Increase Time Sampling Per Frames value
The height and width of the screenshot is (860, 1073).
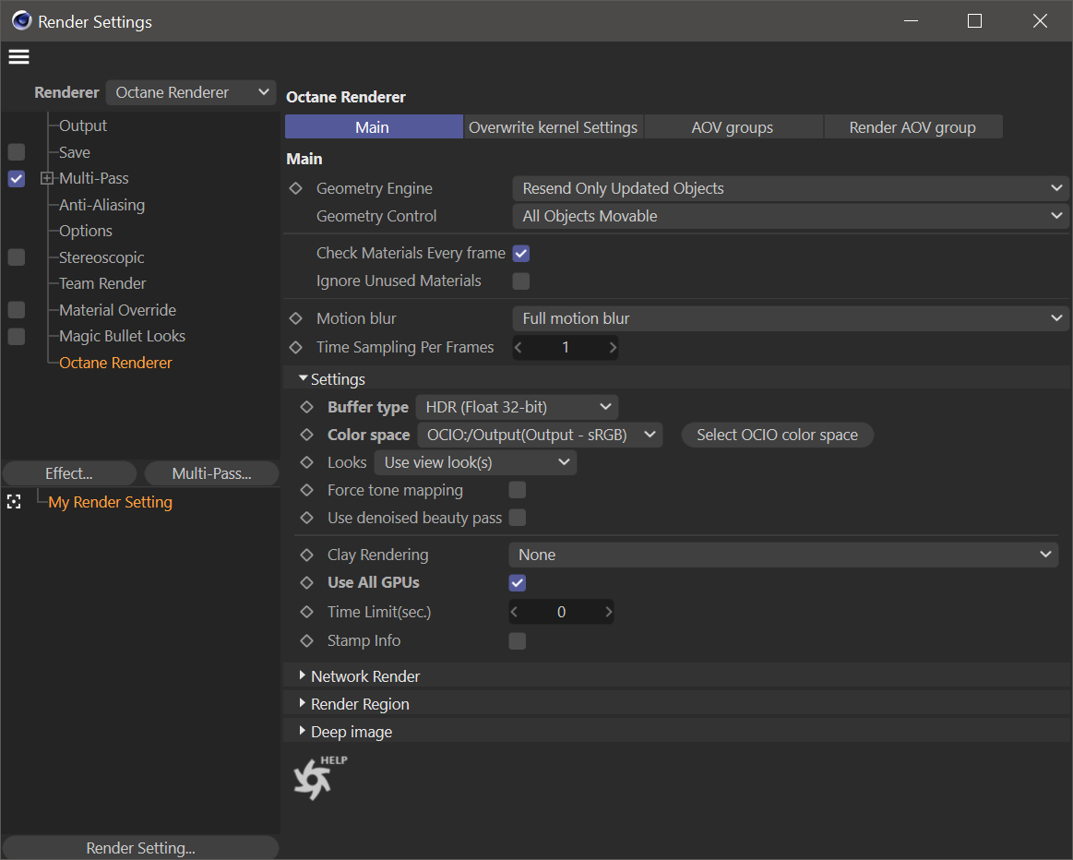click(613, 348)
